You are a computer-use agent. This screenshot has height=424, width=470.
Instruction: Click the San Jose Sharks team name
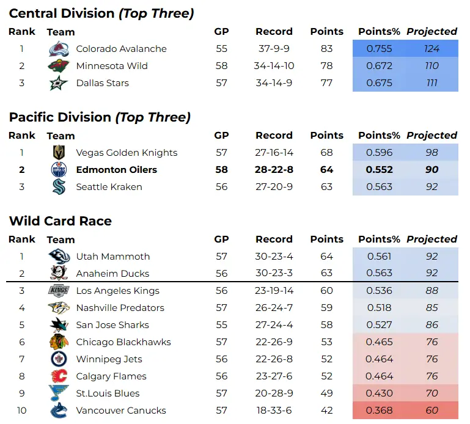pyautogui.click(x=112, y=325)
